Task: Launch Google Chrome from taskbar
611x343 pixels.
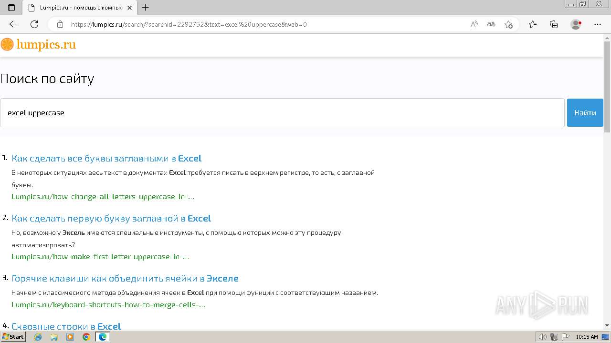Action: point(86,337)
